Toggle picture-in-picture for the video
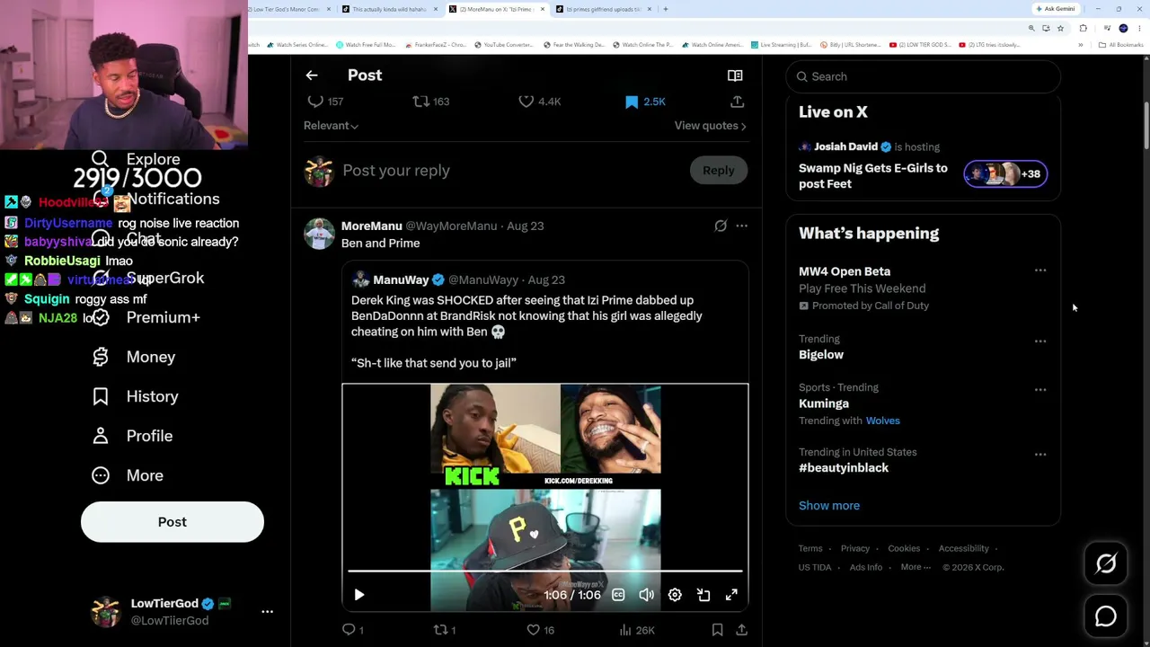Screen dimensions: 1150x647 tap(703, 595)
